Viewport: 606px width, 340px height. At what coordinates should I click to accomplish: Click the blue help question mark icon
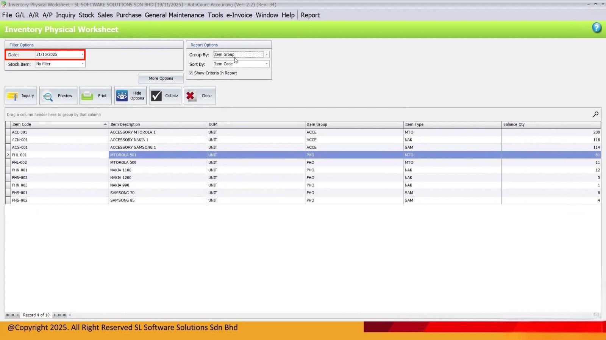coord(597,28)
